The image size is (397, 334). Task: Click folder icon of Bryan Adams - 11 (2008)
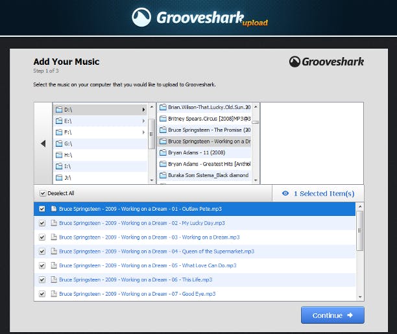point(163,152)
